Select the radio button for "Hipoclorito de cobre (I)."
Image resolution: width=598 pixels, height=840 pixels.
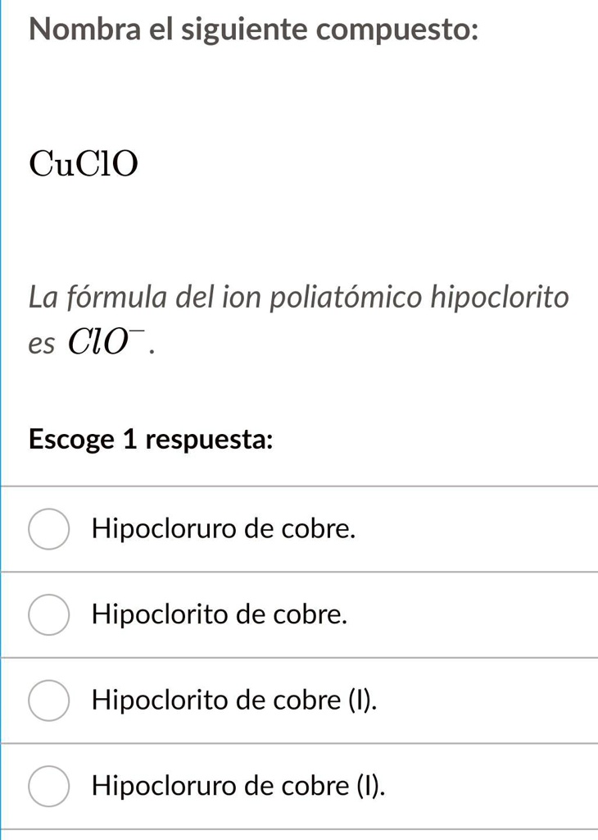tap(48, 701)
